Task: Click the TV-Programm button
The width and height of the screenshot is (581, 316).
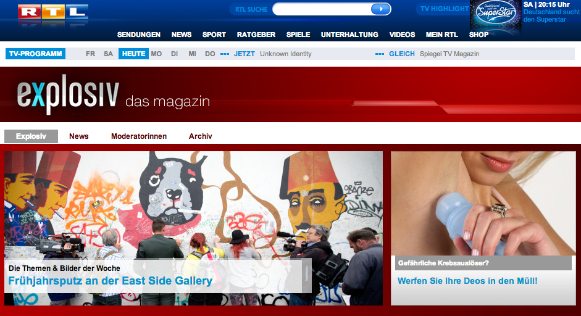Action: [x=36, y=54]
